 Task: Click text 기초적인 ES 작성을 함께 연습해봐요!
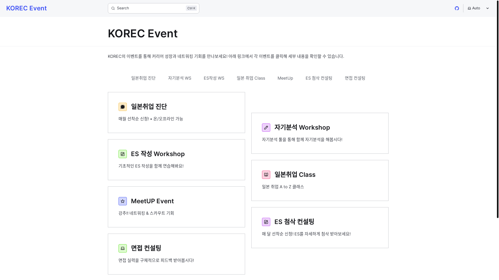tap(151, 166)
